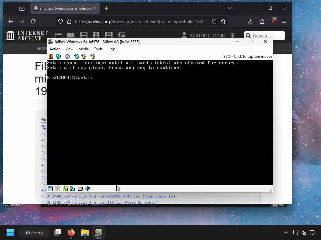The image size is (321, 240).
Task: Pause the 86Box emulation
Action: click(51, 56)
